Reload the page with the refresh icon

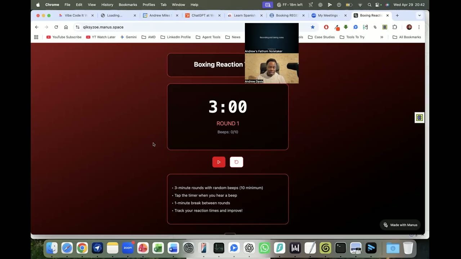coord(56,27)
